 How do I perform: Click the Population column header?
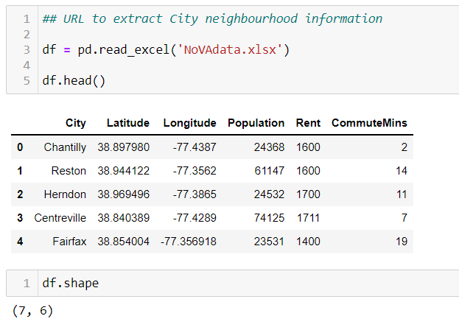(x=256, y=123)
